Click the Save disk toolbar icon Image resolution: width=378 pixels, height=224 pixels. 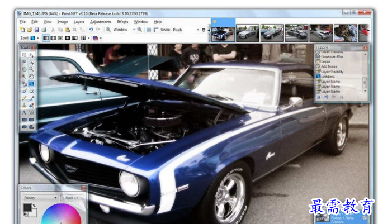tap(37, 30)
